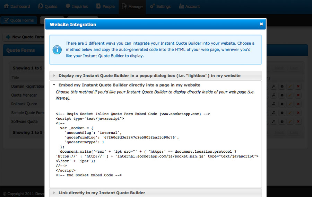Select the Quote Forms tab
This screenshot has width=312, height=197.
click(x=19, y=20)
